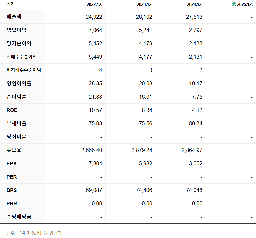Click the 부채비율 row label
Screen dimensions: 256x238
16,123
